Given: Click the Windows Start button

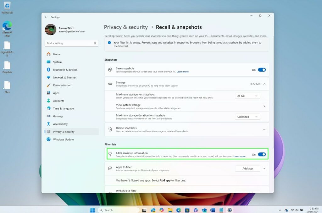Looking at the screenshot, I should tap(92, 210).
